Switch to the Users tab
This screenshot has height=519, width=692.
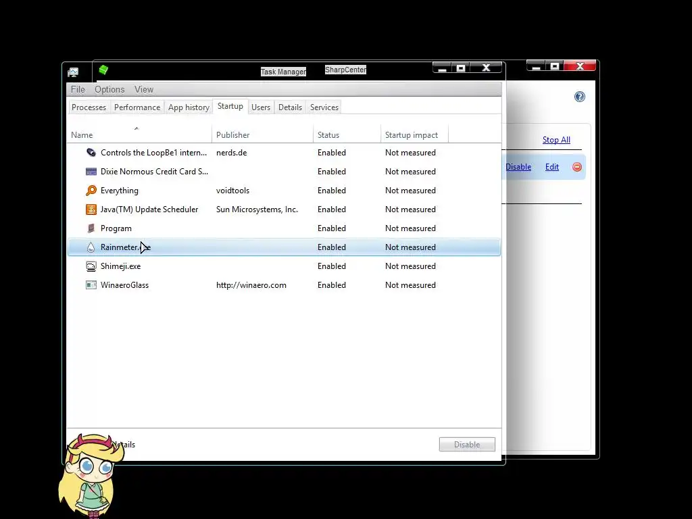click(x=261, y=107)
